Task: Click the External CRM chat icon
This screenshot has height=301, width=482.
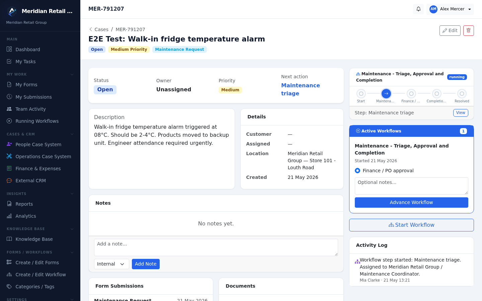Action: pyautogui.click(x=9, y=181)
